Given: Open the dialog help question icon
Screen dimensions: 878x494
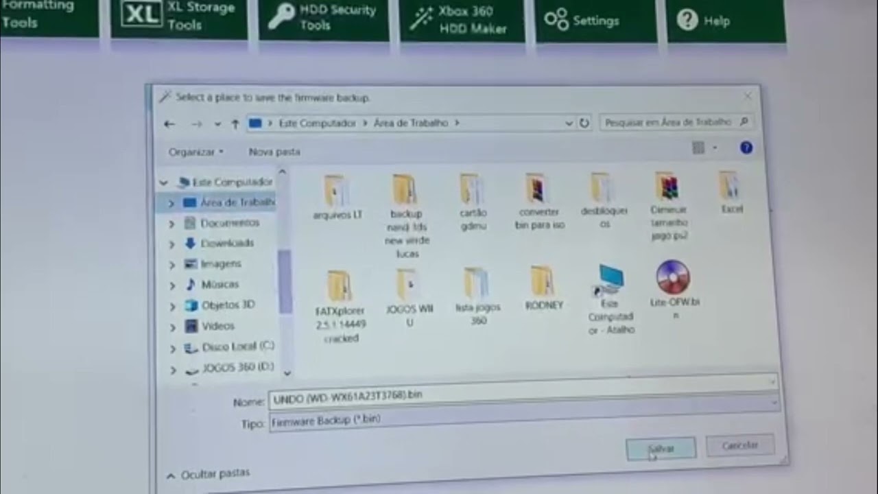Looking at the screenshot, I should tap(746, 148).
